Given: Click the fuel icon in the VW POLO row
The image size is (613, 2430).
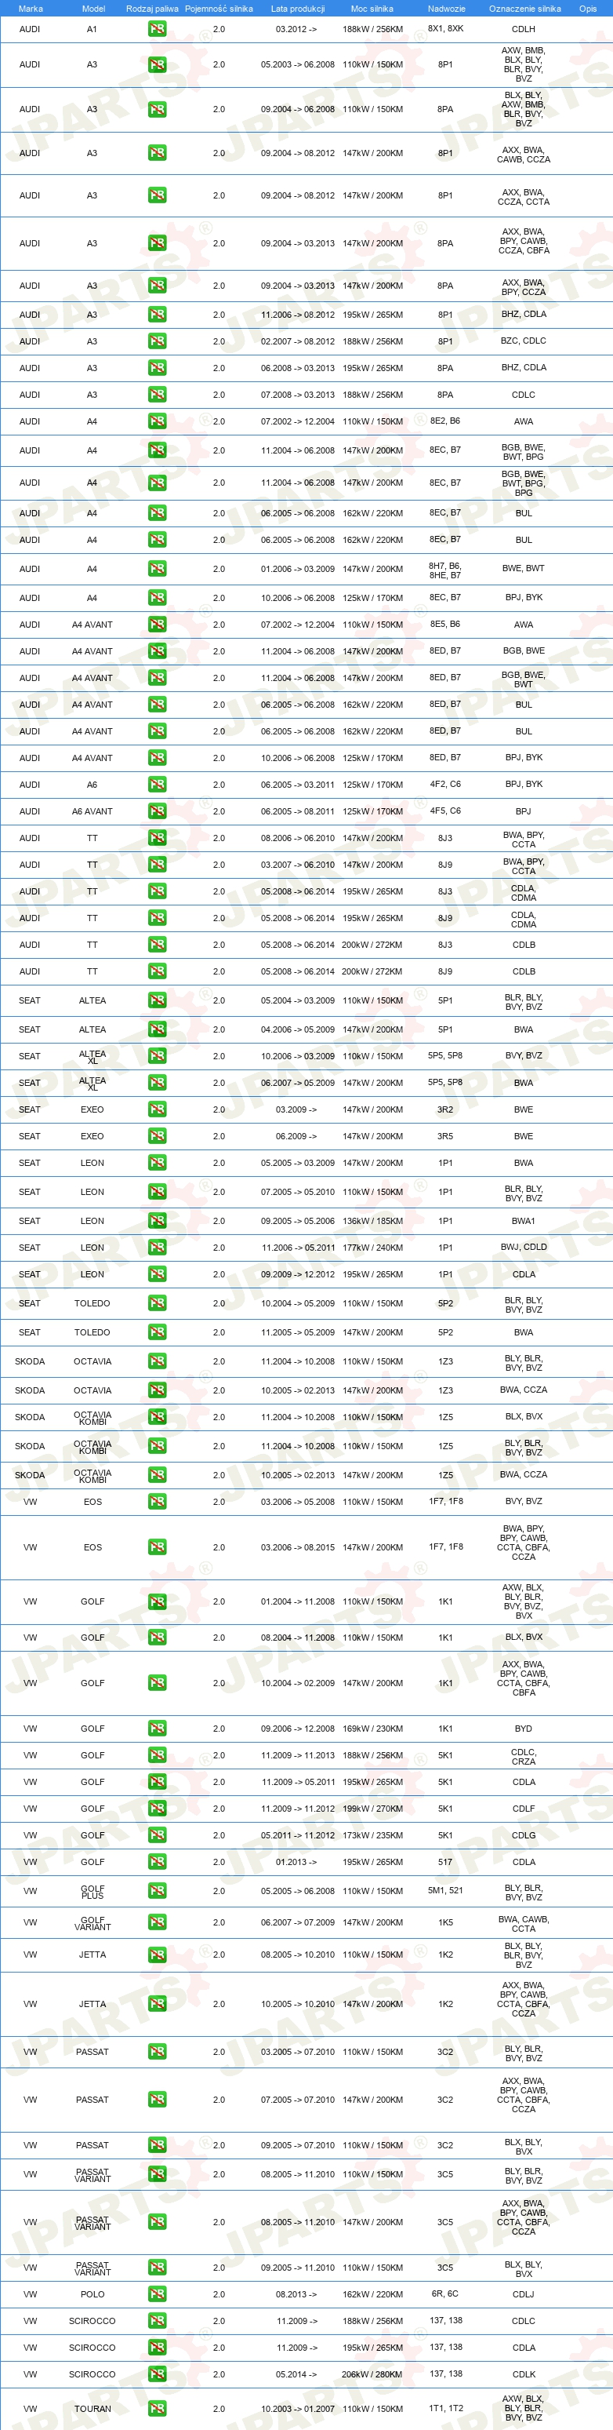Looking at the screenshot, I should tap(157, 2294).
